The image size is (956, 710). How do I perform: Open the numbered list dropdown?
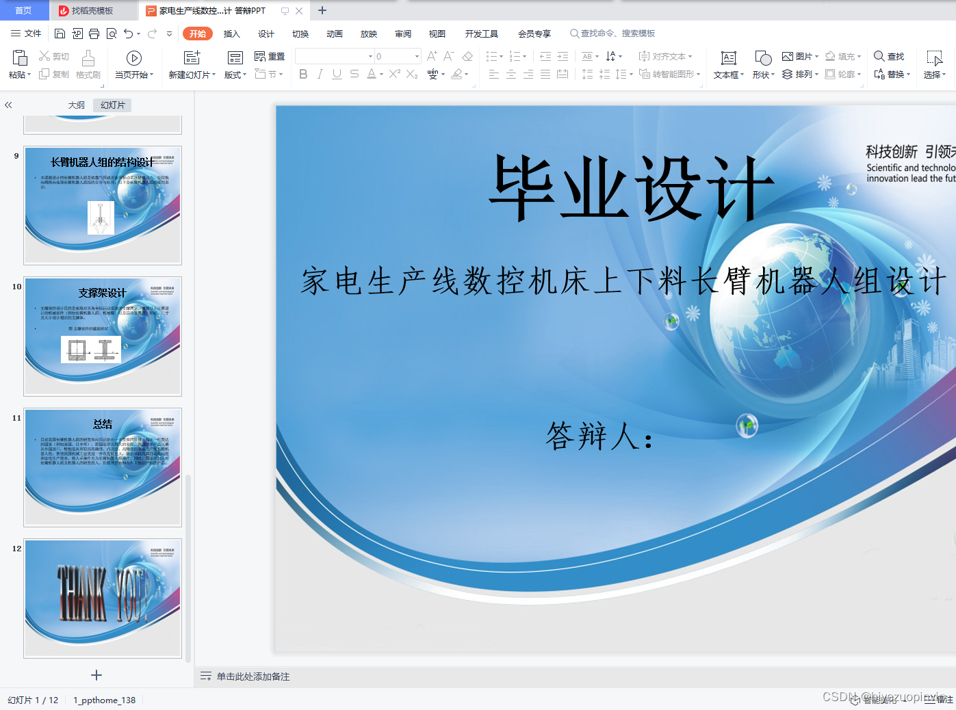pyautogui.click(x=525, y=56)
